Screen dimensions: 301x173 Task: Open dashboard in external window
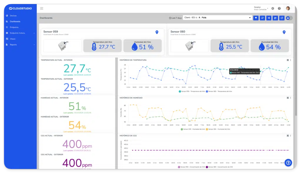click(x=282, y=18)
